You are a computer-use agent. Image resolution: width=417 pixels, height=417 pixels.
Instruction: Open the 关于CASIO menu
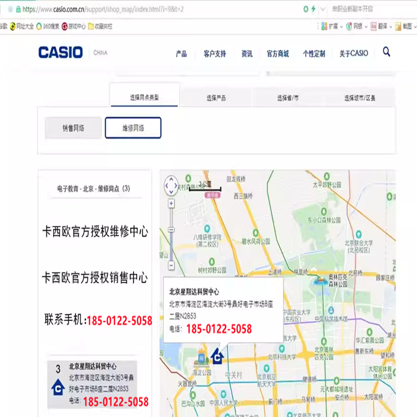354,54
